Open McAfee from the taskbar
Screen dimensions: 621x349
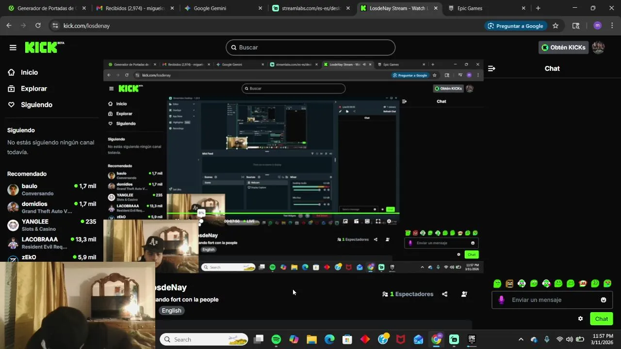point(401,339)
